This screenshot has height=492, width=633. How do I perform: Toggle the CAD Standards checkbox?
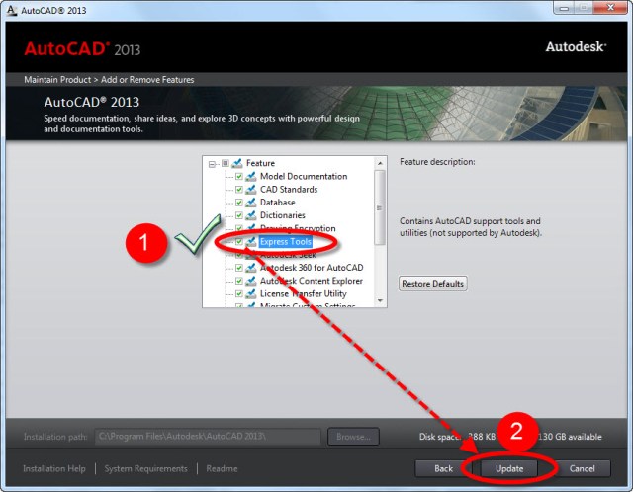pyautogui.click(x=239, y=190)
